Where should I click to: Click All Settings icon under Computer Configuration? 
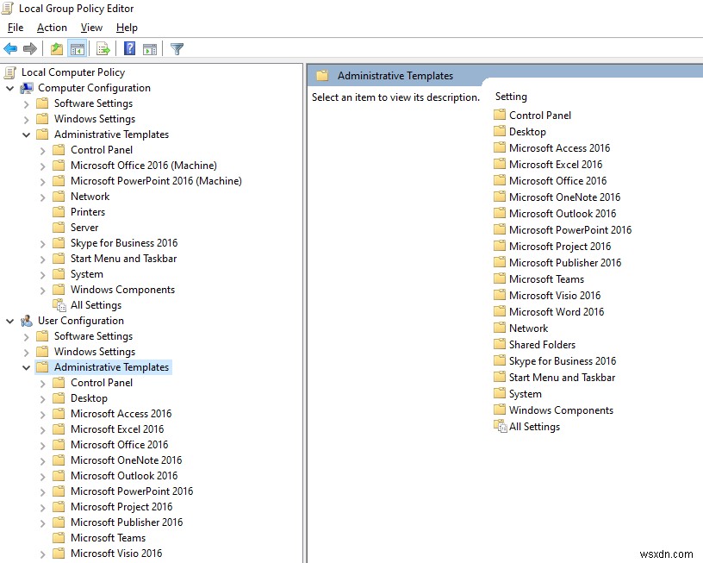pyautogui.click(x=59, y=305)
